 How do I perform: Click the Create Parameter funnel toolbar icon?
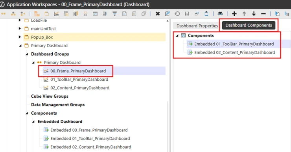click(115, 14)
